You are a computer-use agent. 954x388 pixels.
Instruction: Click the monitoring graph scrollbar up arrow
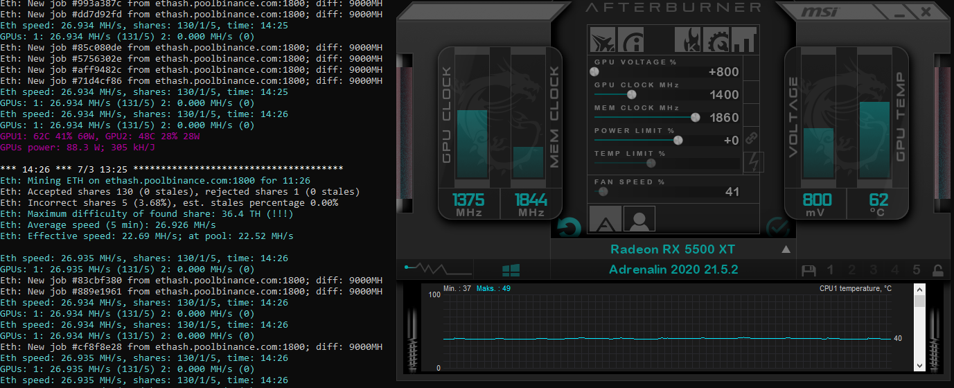tap(919, 289)
